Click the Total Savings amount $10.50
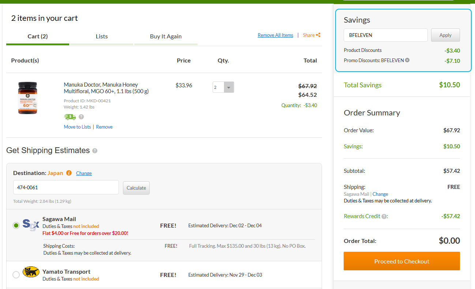Image resolution: width=475 pixels, height=289 pixels. (x=449, y=85)
